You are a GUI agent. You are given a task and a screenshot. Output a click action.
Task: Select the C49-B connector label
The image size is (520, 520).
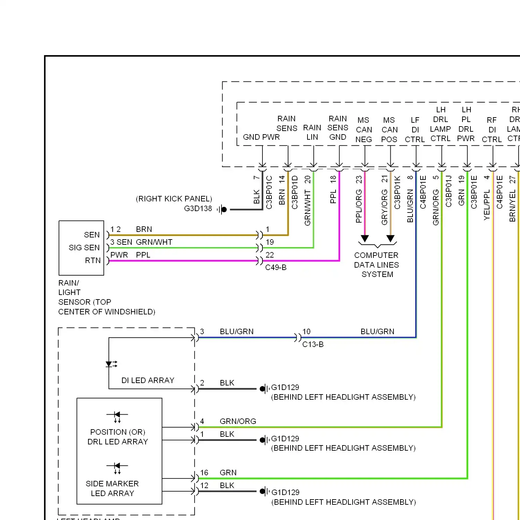coord(276,268)
